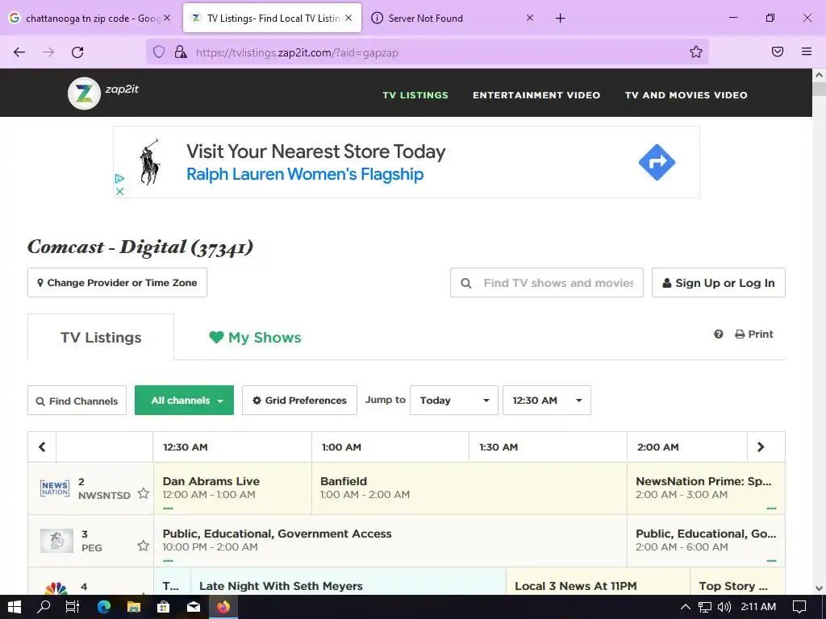The width and height of the screenshot is (826, 619).
Task: Favorite channel 2 NWSNTSD with star
Action: 144,493
